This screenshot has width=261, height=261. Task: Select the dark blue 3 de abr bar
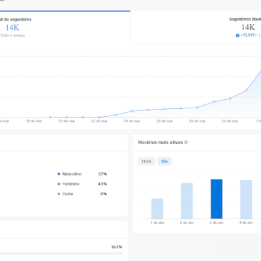tap(217, 199)
